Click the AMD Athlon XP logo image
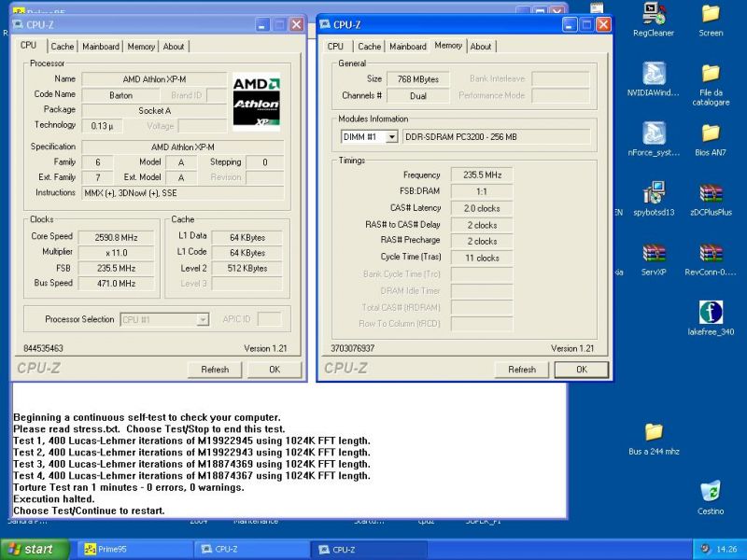 (256, 102)
